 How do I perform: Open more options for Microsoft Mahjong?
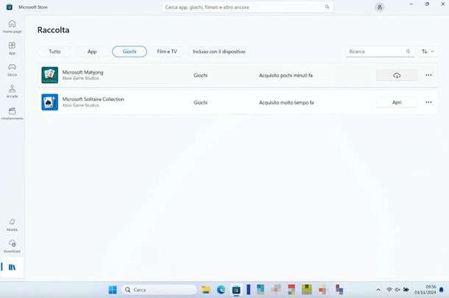point(428,75)
